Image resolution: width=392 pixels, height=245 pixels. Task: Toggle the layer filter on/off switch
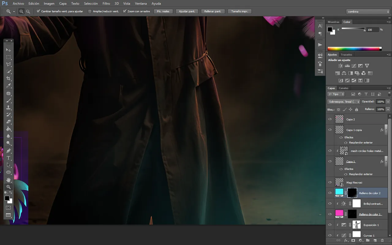[389, 94]
